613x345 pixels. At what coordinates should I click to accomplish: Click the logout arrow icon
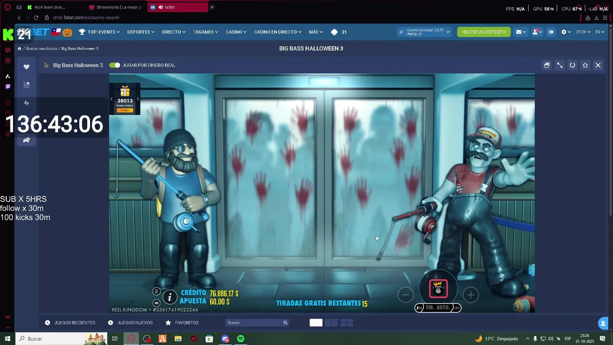pyautogui.click(x=551, y=32)
